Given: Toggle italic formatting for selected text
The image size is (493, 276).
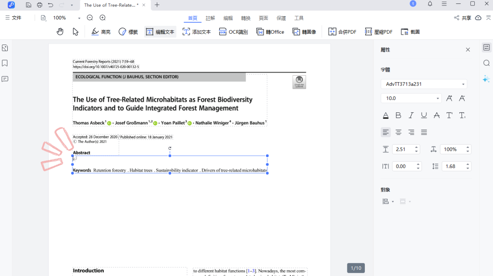Looking at the screenshot, I should tap(411, 115).
